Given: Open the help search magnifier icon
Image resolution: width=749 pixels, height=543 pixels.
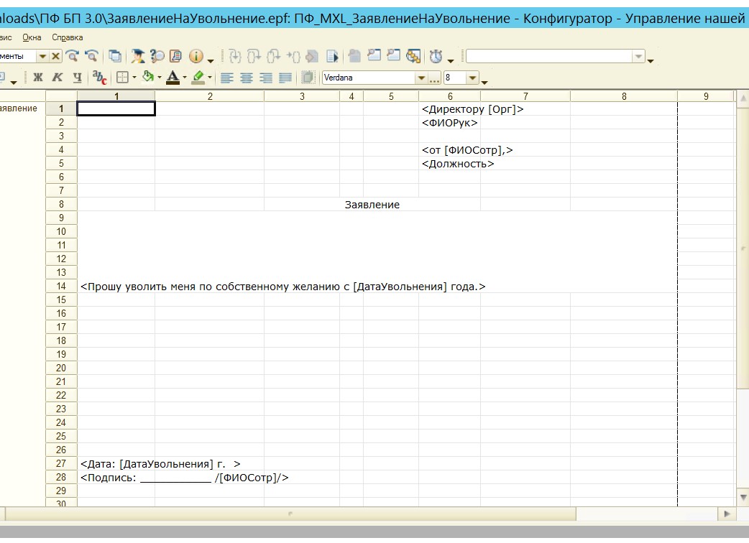Looking at the screenshot, I should point(157,56).
